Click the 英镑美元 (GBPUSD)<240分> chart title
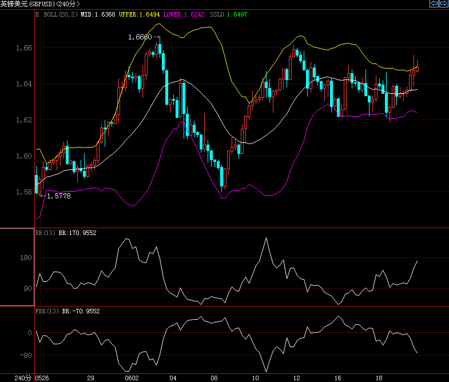 [40, 4]
